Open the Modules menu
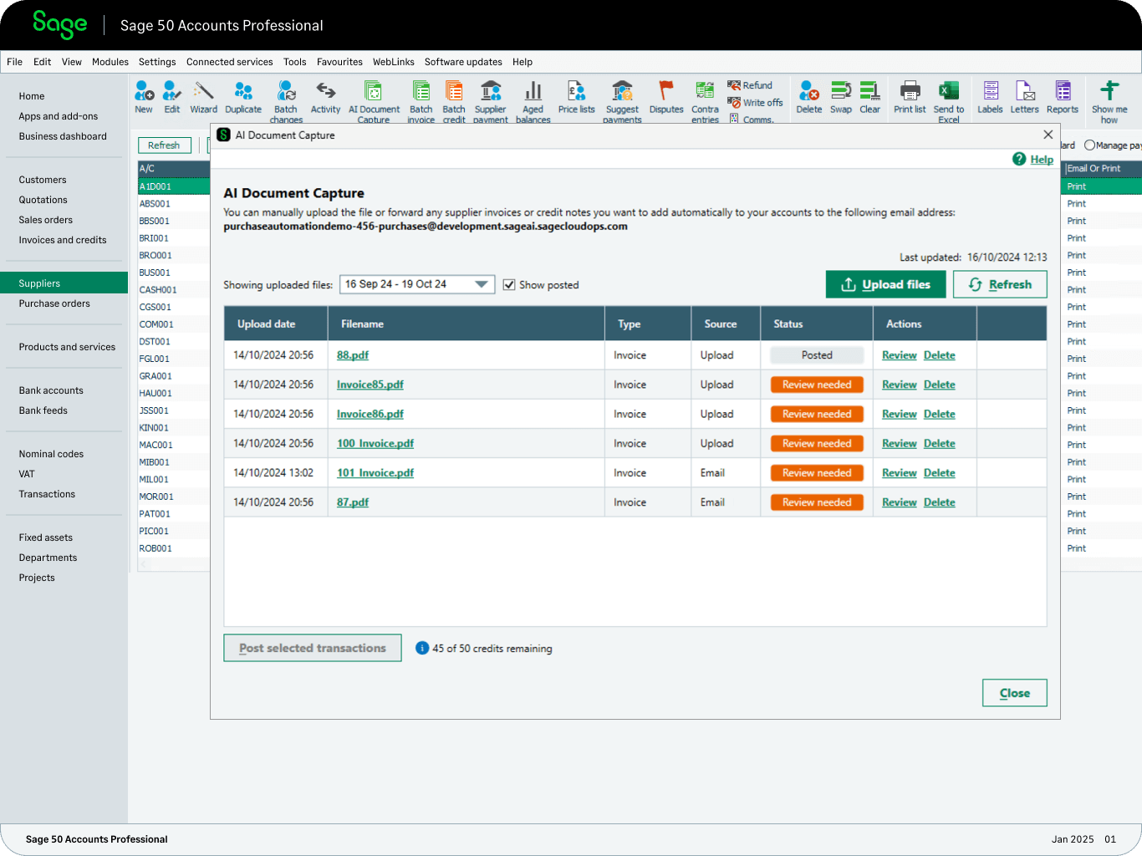This screenshot has width=1142, height=856. pyautogui.click(x=110, y=62)
